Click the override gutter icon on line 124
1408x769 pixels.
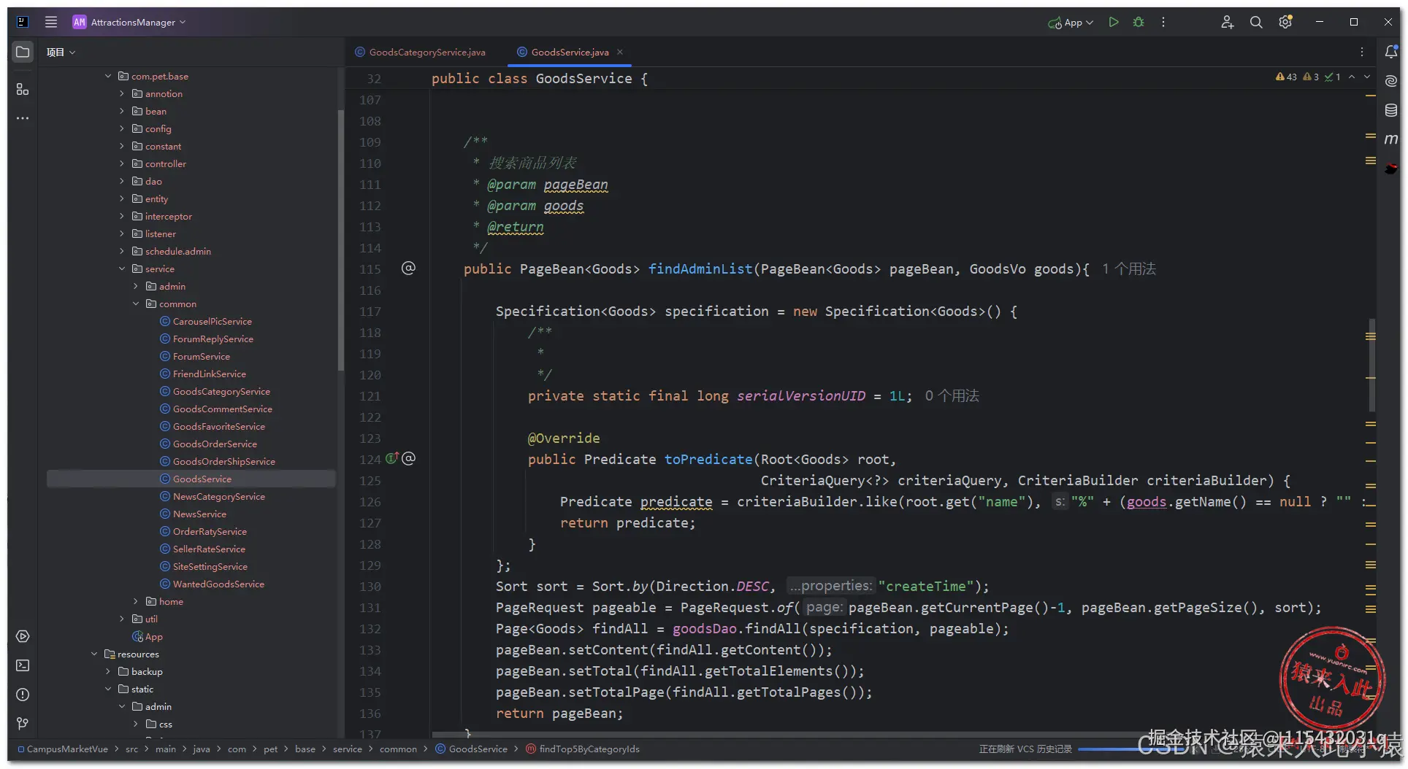coord(392,458)
